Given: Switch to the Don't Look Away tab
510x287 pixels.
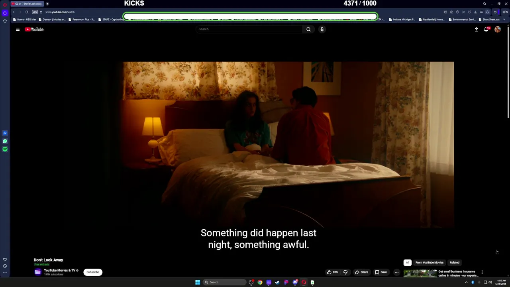Looking at the screenshot, I should click(27, 4).
